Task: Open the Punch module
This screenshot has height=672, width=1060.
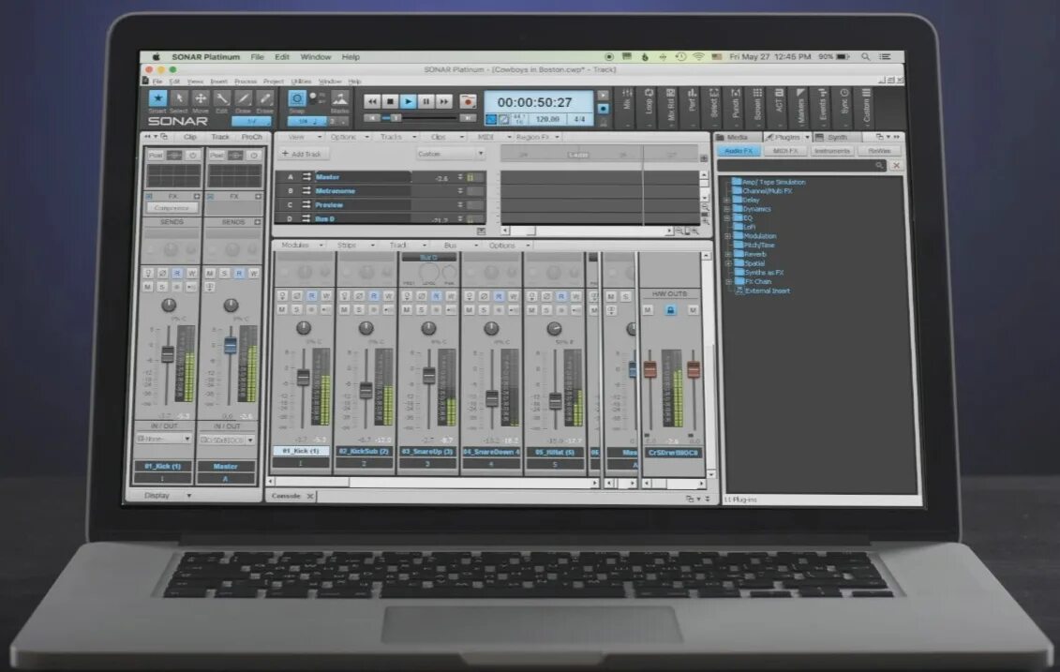Action: coord(736,107)
